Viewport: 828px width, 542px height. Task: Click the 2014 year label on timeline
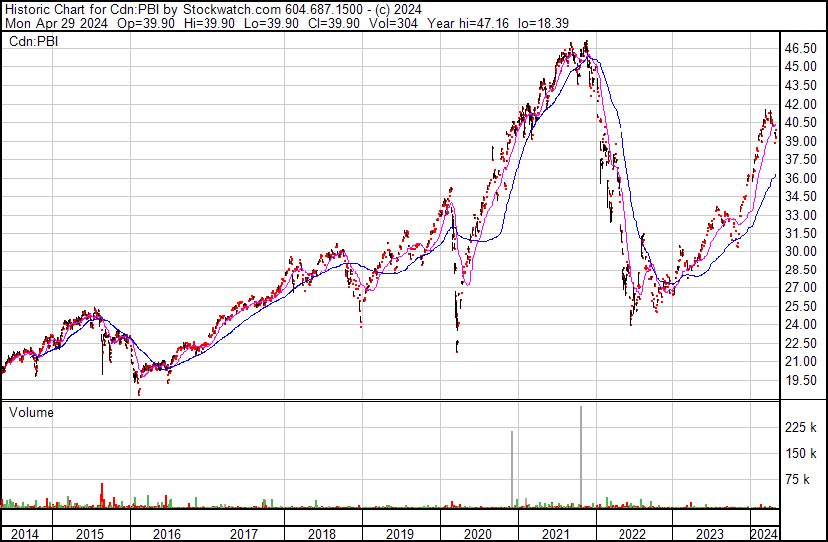[x=24, y=534]
